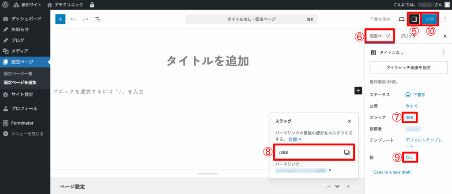Open the 親 なし selector
The width and height of the screenshot is (452, 194).
(x=409, y=157)
